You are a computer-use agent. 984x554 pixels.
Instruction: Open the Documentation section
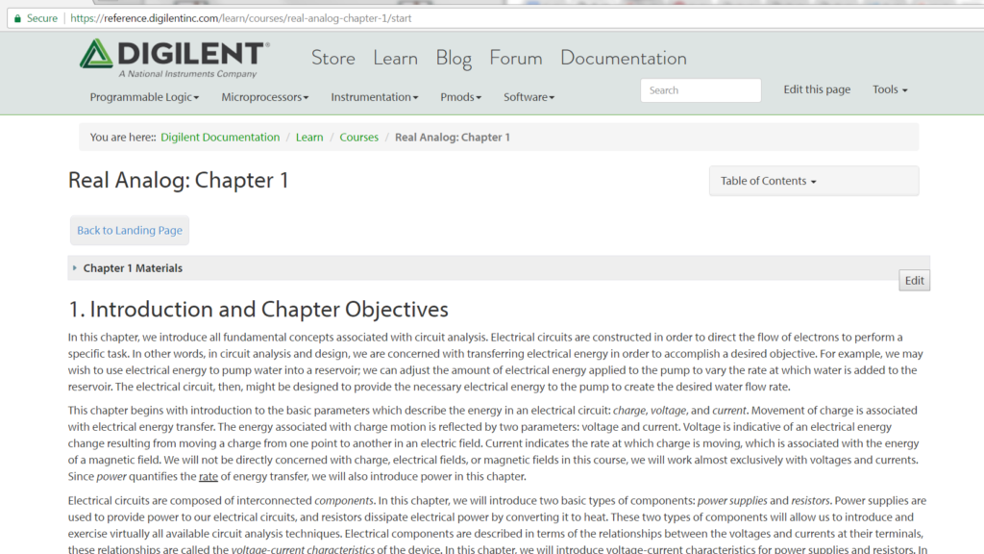tap(623, 58)
